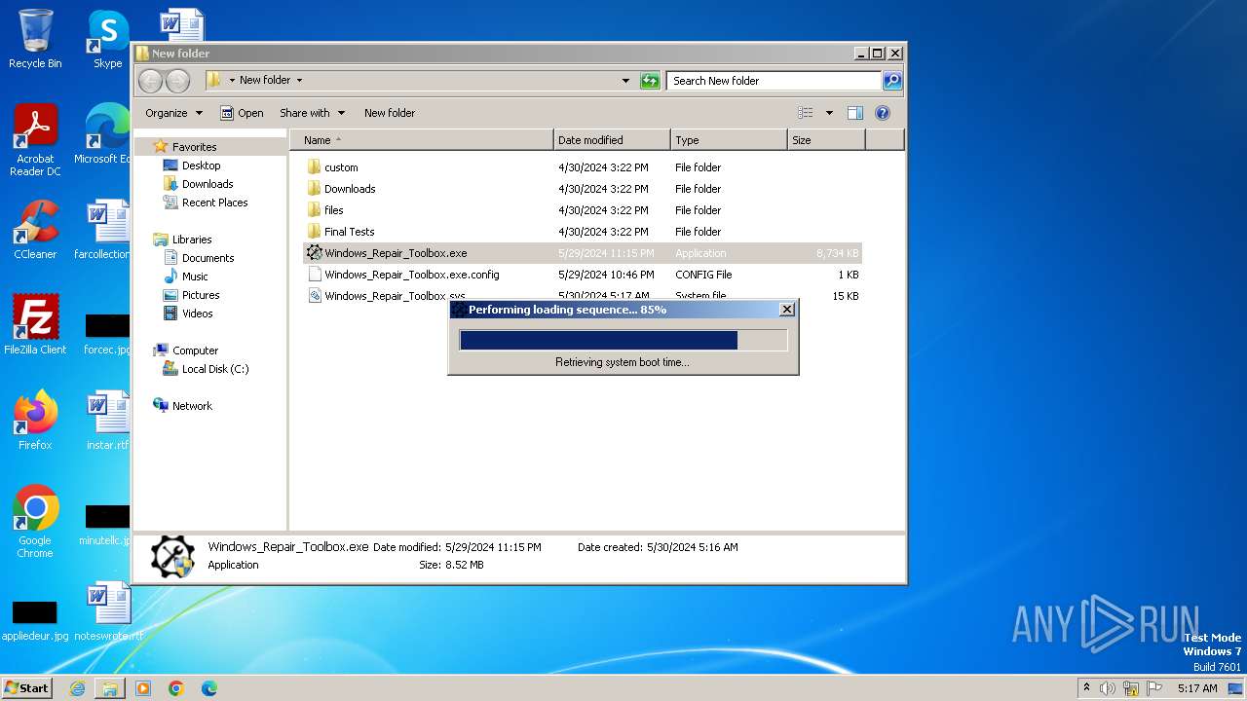
Task: Click the Explorer back navigation button
Action: (150, 81)
